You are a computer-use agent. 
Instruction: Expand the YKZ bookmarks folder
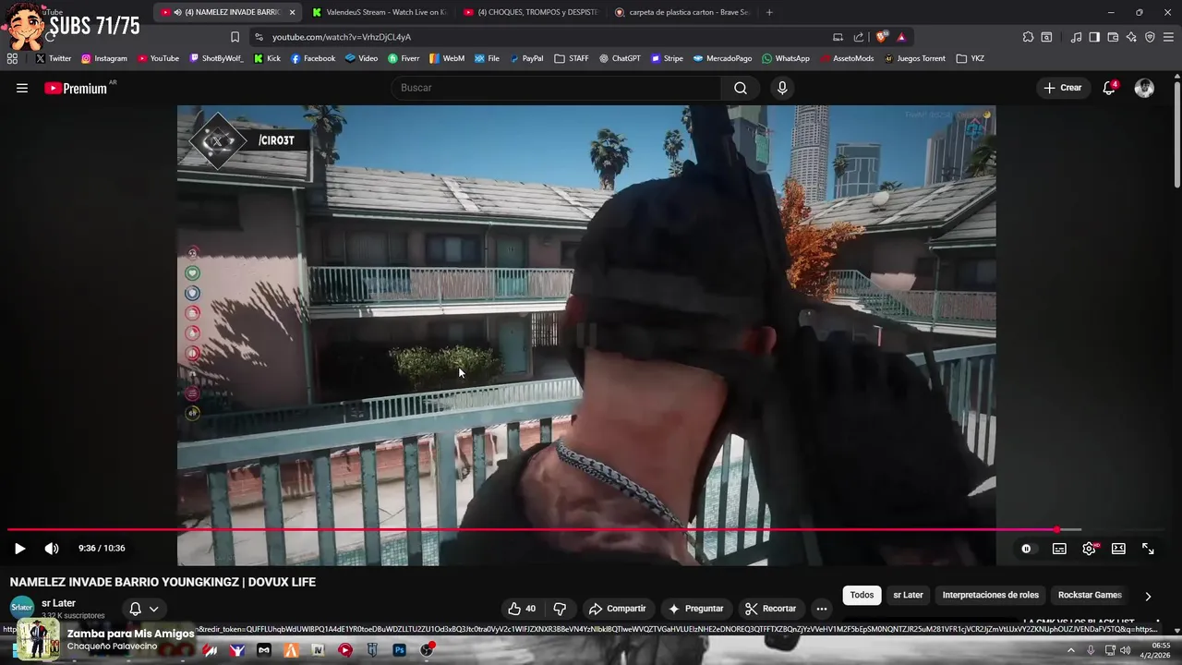pyautogui.click(x=971, y=58)
